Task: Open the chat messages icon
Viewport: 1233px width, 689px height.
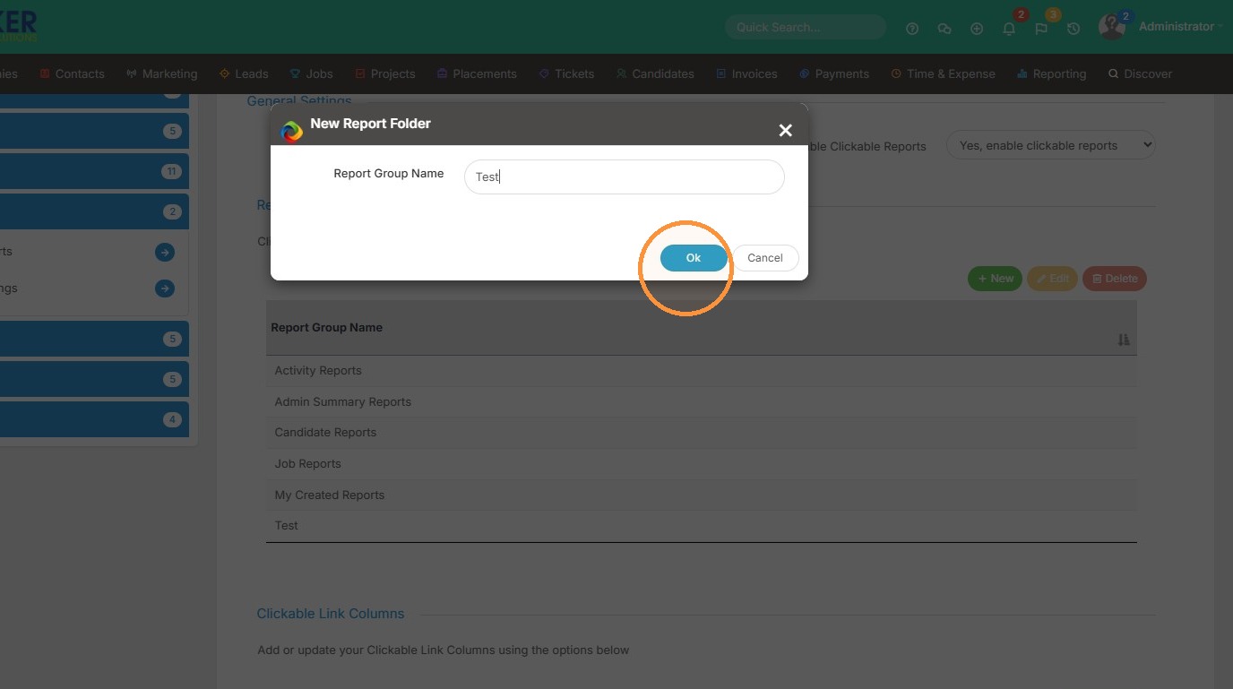Action: (x=944, y=29)
